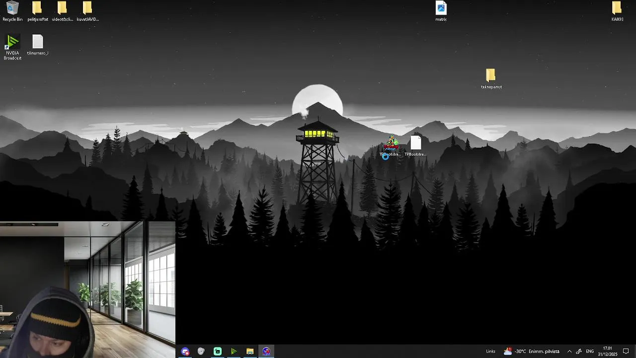Image resolution: width=636 pixels, height=358 pixels.
Task: Select the teknoparrot folder icon
Action: [491, 79]
